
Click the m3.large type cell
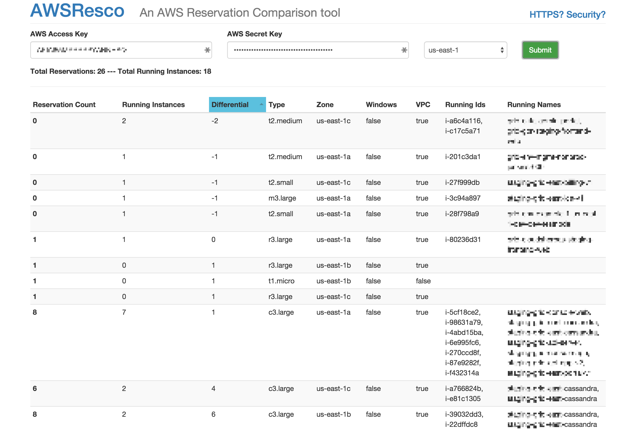(282, 198)
